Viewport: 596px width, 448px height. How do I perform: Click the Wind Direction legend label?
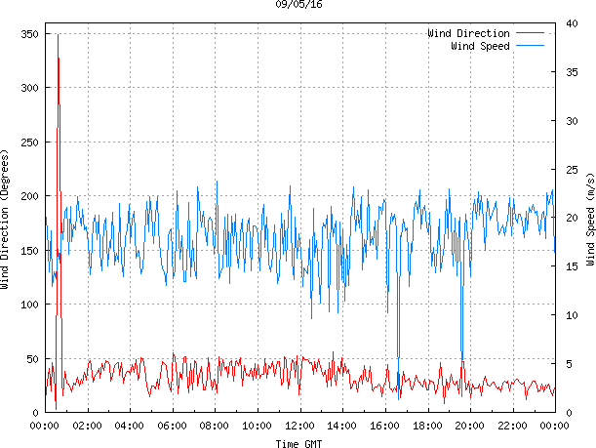468,33
